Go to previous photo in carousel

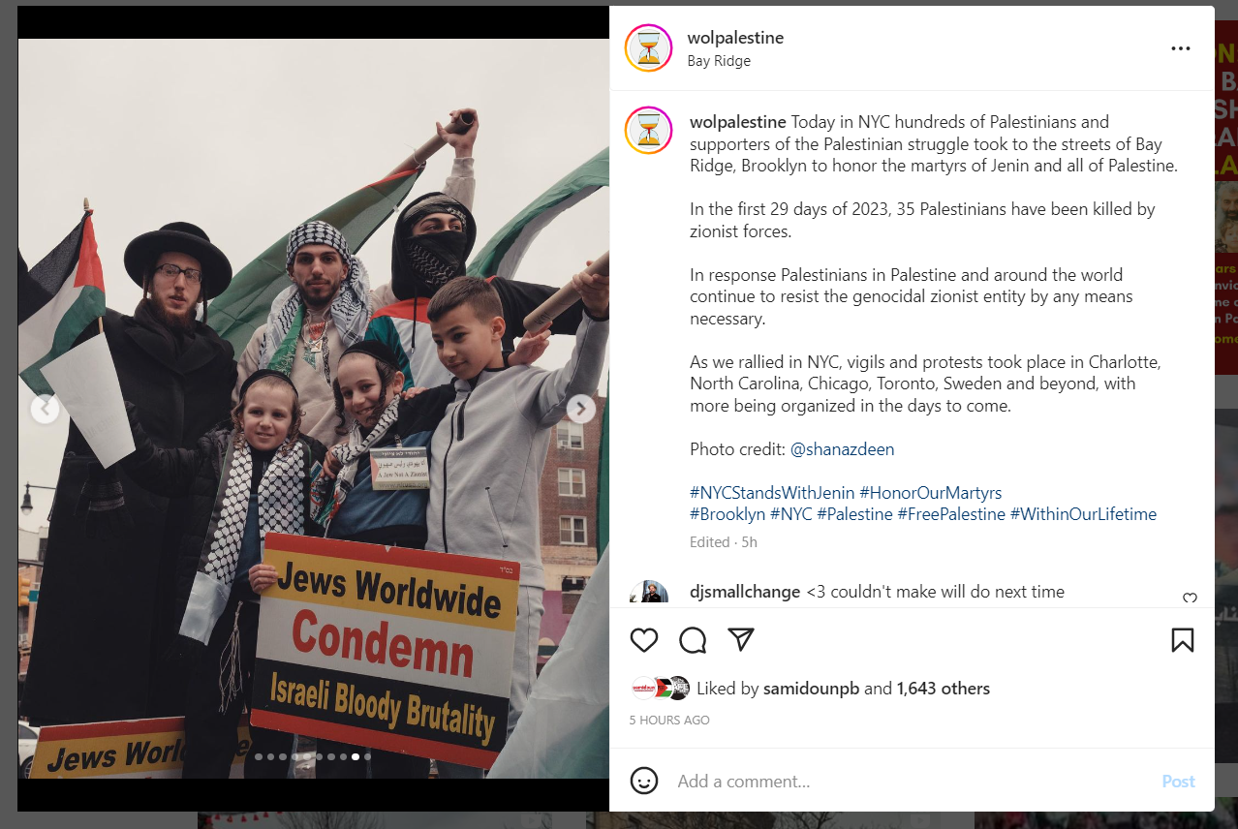click(45, 409)
